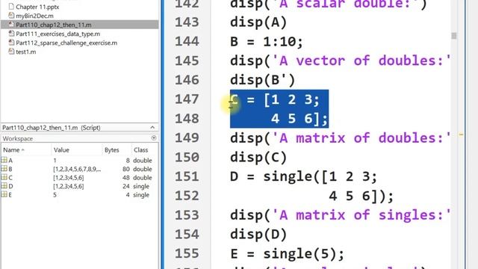Select Part110_chap12_then_11.m in file list
The image size is (478, 269).
79,25
